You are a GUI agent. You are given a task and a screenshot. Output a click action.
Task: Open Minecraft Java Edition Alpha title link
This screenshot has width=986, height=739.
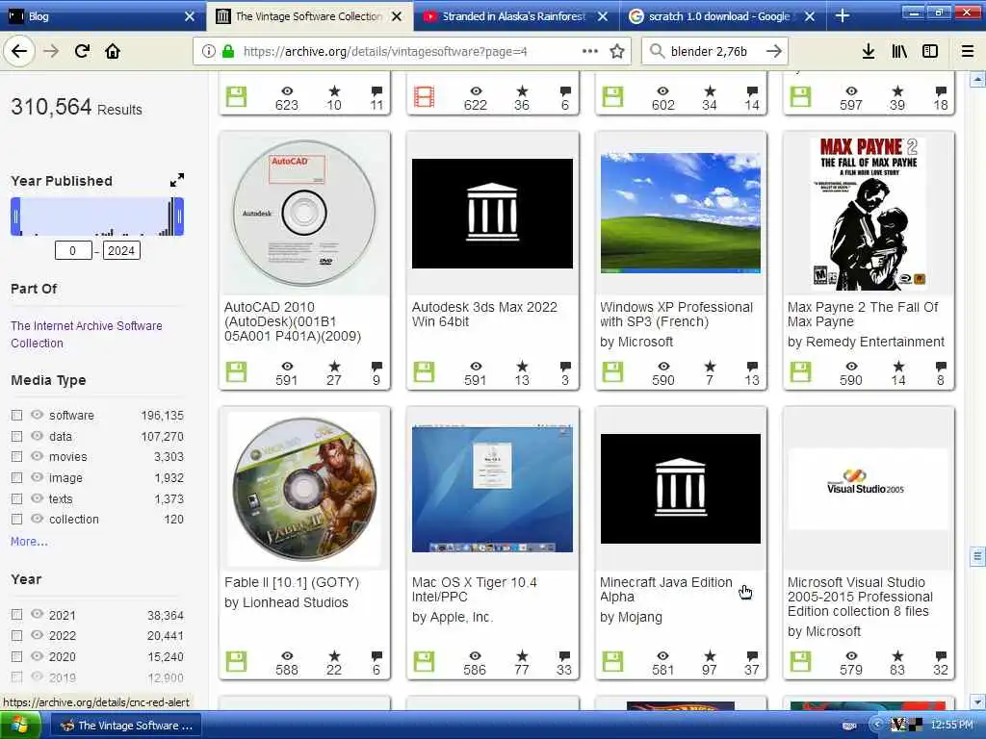[x=666, y=590]
